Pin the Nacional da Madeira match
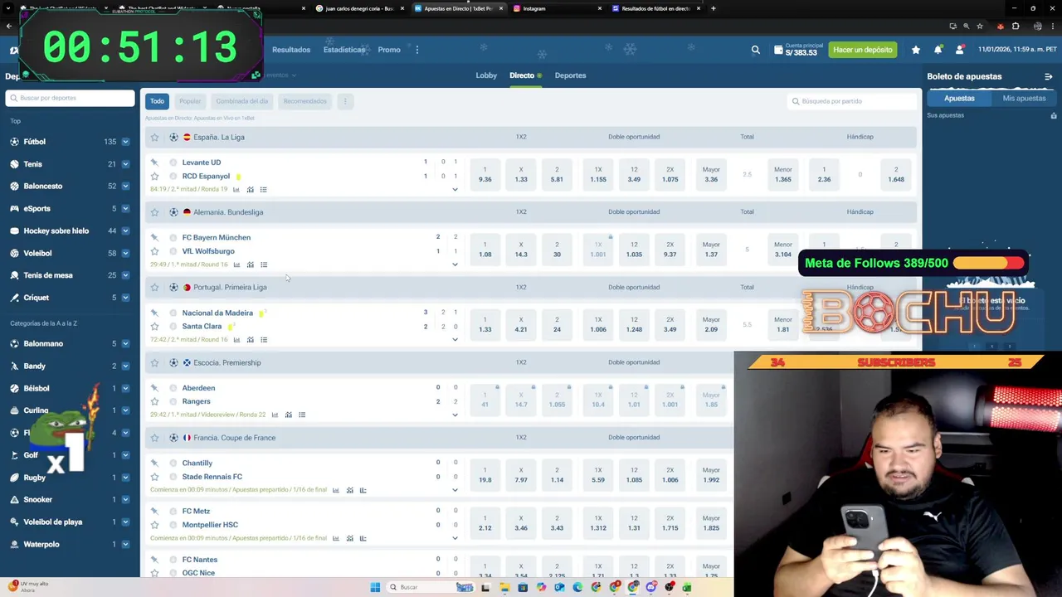Viewport: 1062px width, 597px height. [154, 313]
